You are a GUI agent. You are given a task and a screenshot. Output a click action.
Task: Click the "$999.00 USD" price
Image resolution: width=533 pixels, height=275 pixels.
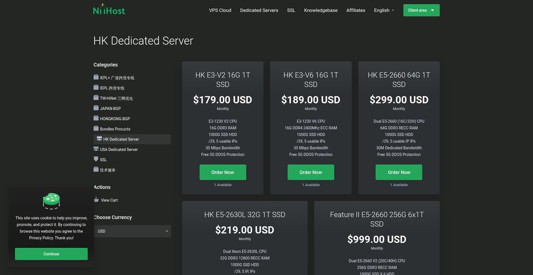tap(377, 240)
